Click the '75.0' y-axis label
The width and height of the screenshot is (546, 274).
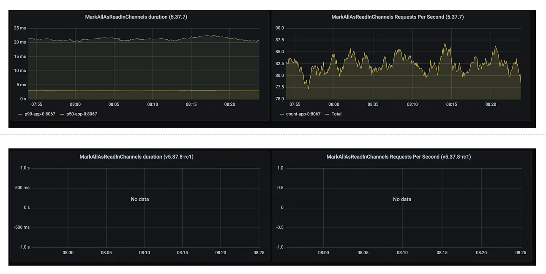(279, 99)
